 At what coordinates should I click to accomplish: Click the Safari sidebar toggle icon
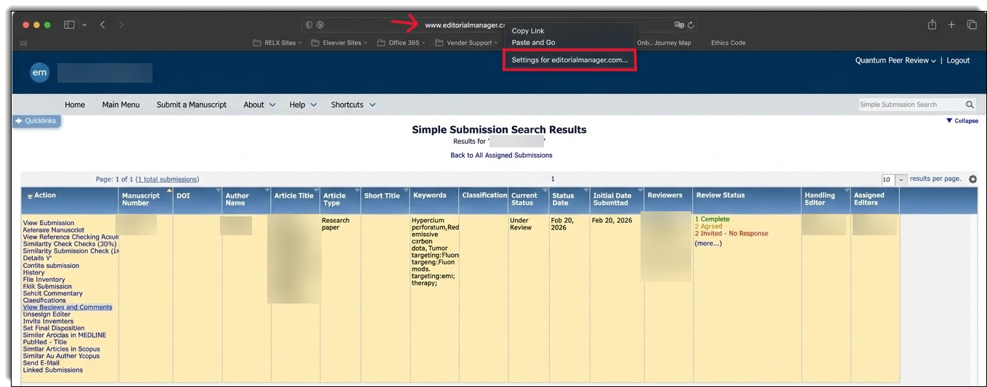click(x=70, y=25)
